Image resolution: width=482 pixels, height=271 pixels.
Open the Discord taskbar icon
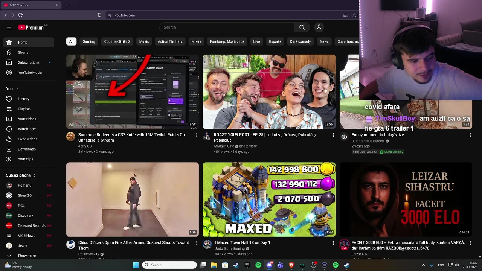pos(269,265)
